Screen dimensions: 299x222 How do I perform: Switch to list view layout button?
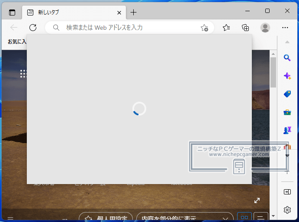pyautogui.click(x=261, y=217)
